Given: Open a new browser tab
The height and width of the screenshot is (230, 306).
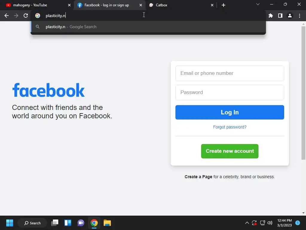Looking at the screenshot, I should [x=224, y=5].
